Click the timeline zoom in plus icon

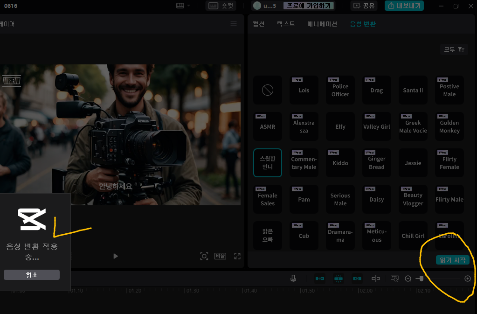(x=468, y=279)
